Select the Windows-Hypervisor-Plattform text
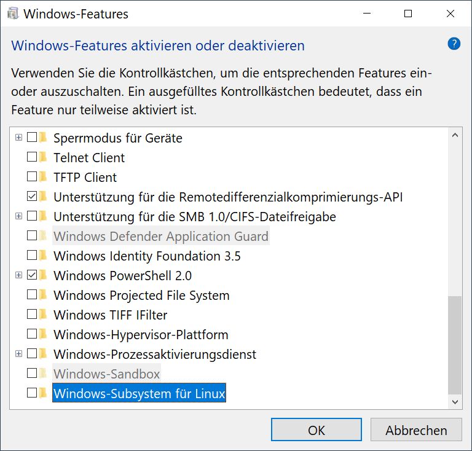This screenshot has width=472, height=451. (x=141, y=335)
